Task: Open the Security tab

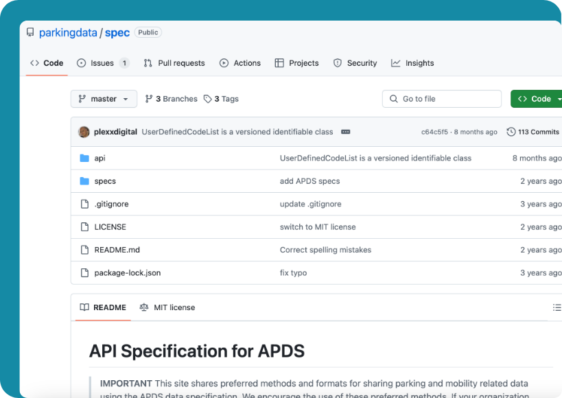Action: pos(355,63)
